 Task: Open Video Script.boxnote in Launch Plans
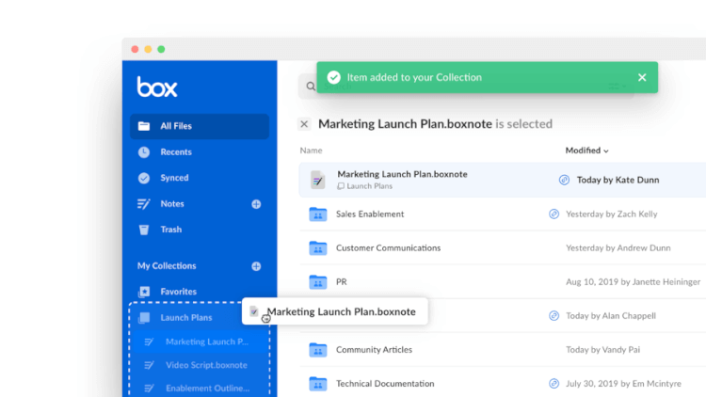click(x=206, y=365)
